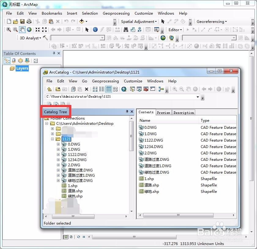The image size is (257, 249).
Task: Sort contents by Type column header
Action: [218, 121]
